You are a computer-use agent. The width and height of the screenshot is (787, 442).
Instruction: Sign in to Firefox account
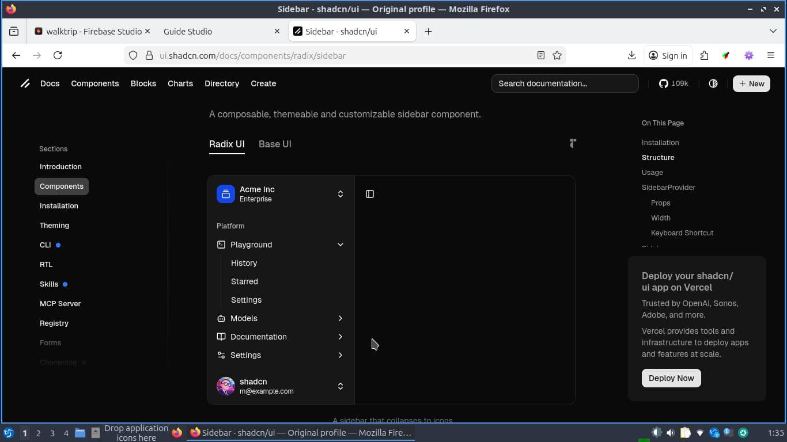point(668,55)
